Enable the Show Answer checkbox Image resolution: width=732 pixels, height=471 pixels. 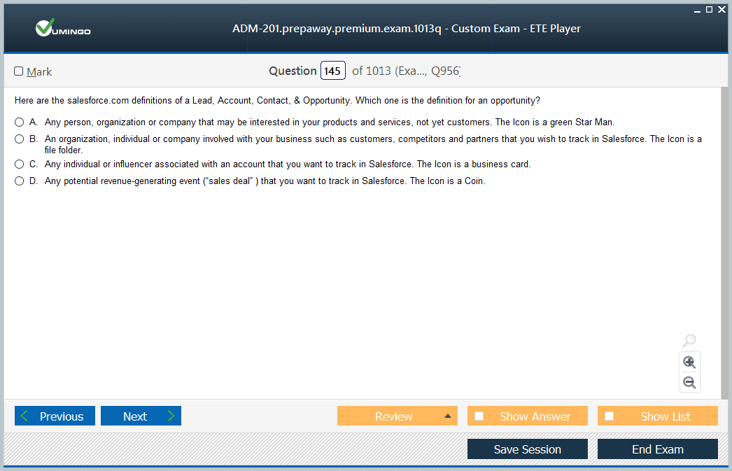[479, 416]
